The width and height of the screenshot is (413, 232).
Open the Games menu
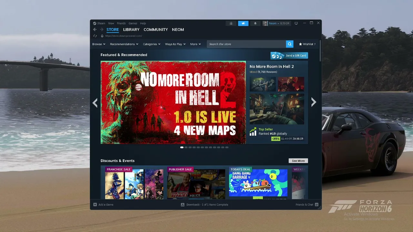click(133, 23)
